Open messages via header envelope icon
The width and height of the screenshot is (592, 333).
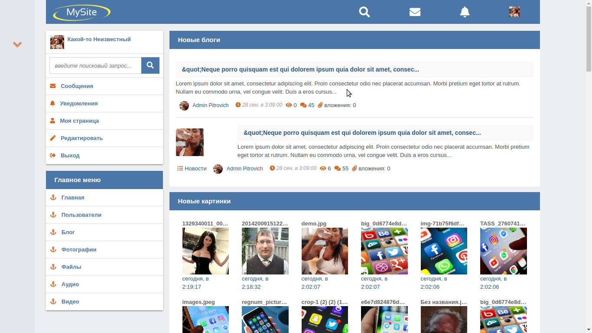(415, 12)
